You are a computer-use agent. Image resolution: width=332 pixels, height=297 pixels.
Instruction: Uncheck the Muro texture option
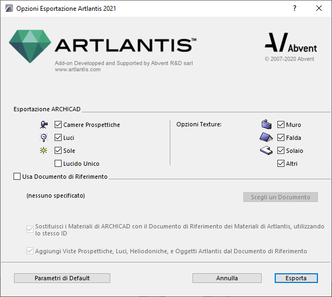[281, 125]
